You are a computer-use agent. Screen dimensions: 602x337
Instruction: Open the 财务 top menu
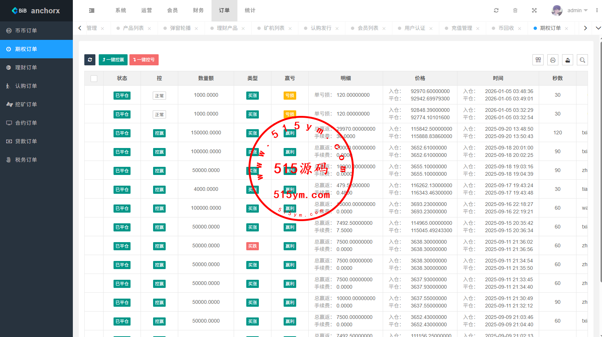(x=198, y=10)
